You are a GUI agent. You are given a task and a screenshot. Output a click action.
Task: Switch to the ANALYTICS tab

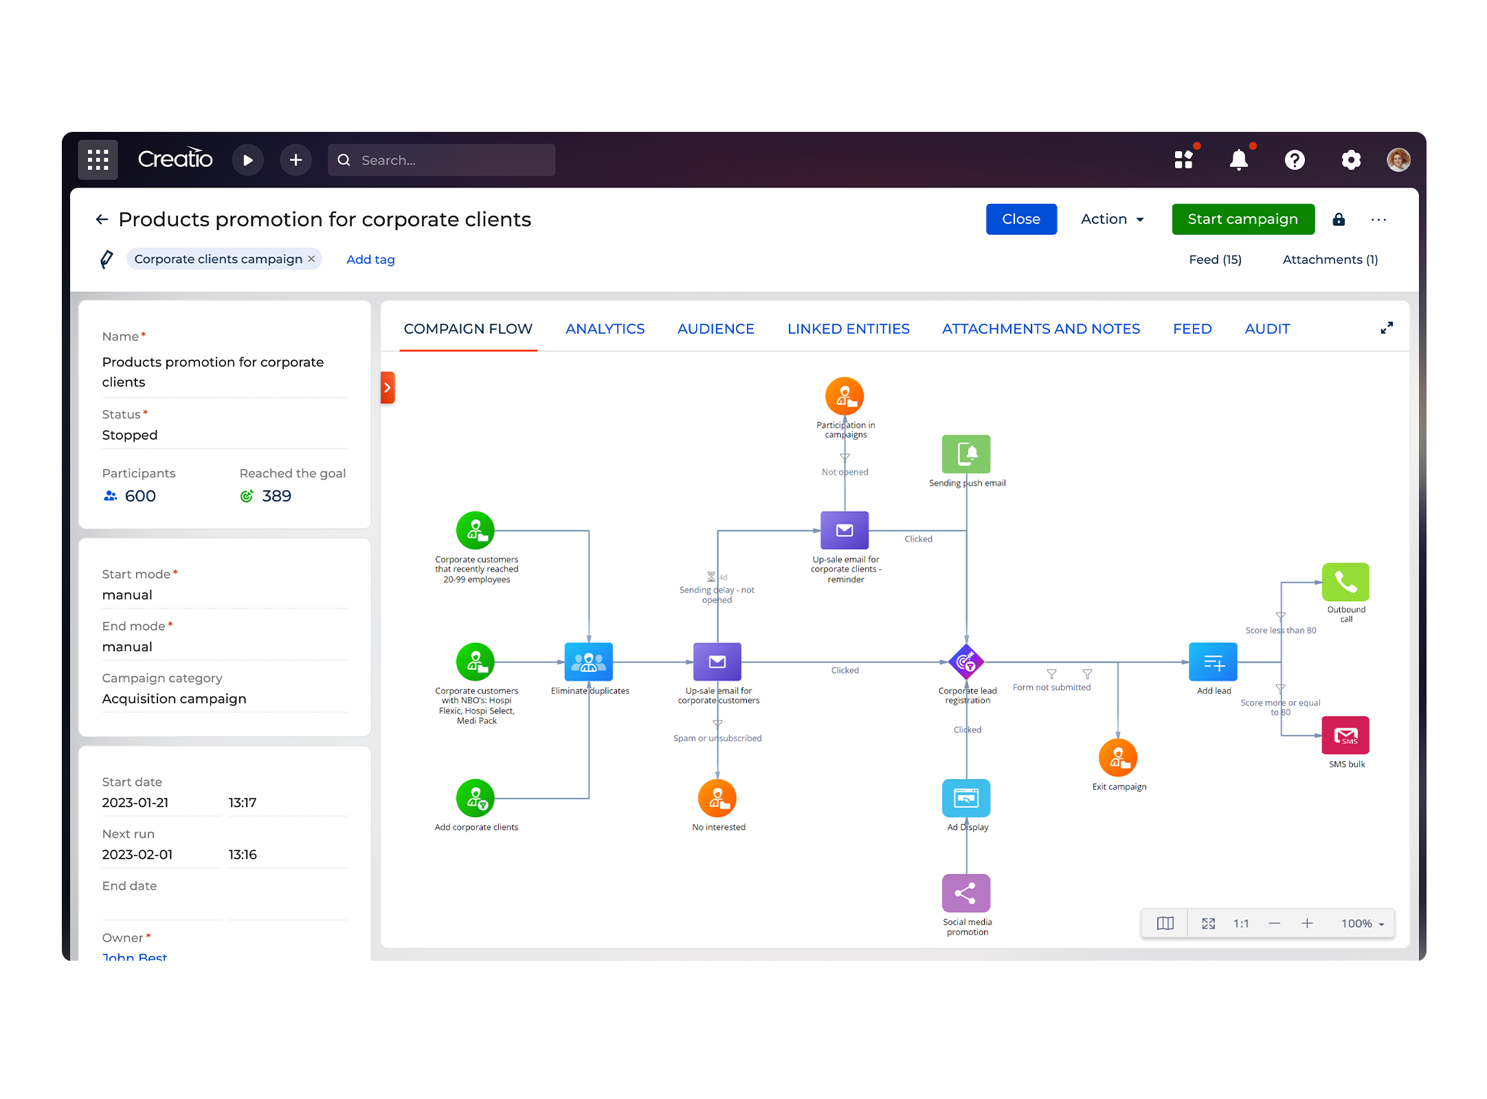[605, 328]
